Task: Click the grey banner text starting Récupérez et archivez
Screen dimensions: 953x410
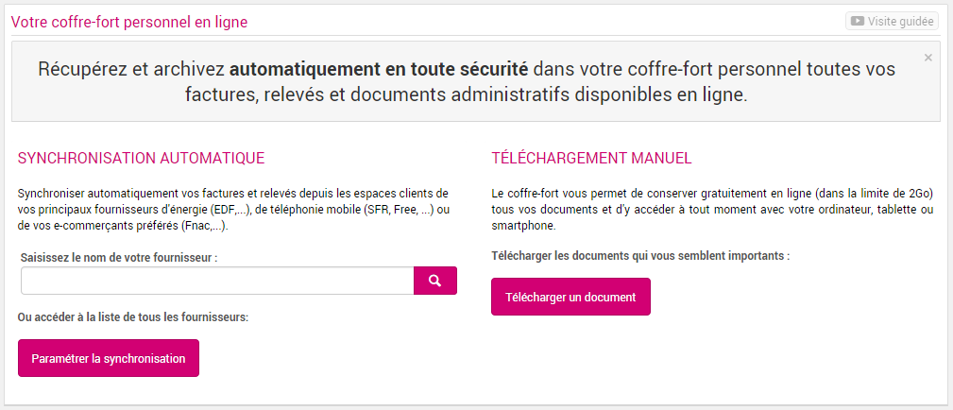Action: pos(467,81)
